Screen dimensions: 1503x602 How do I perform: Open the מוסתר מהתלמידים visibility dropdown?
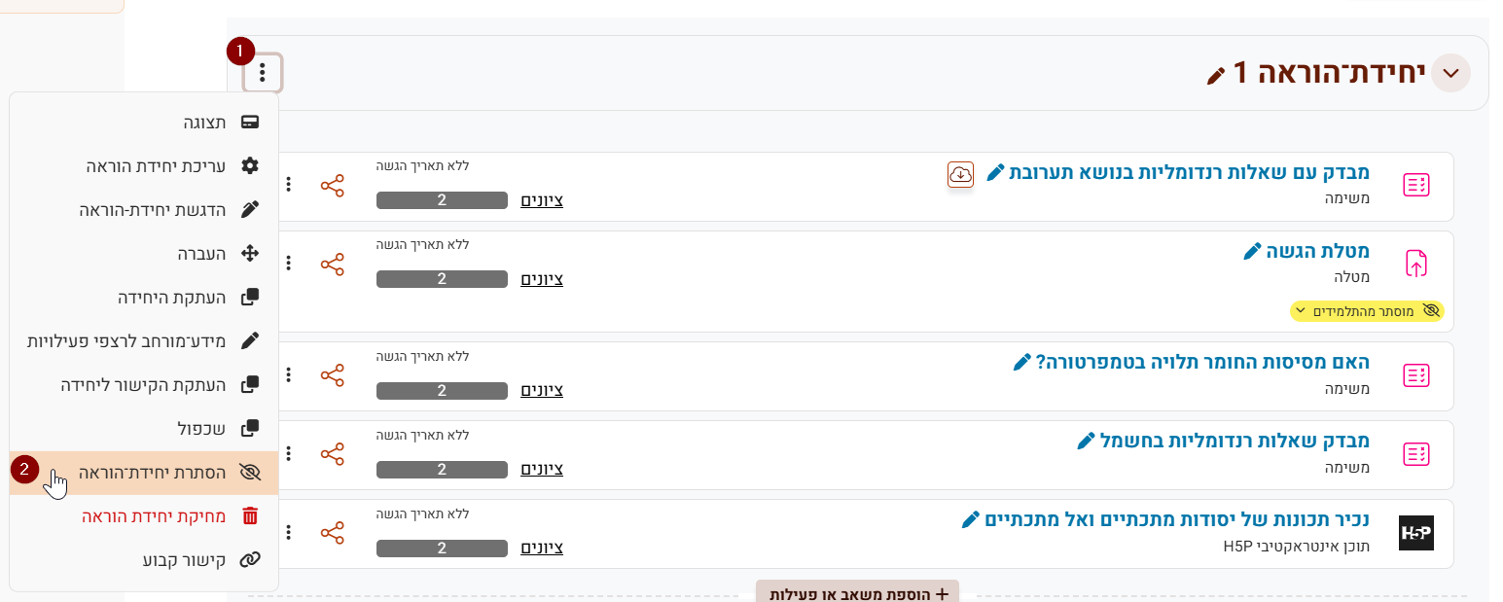coord(1367,311)
